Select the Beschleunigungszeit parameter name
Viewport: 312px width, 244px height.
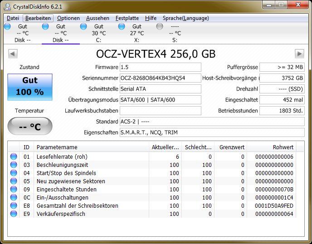click(62, 165)
